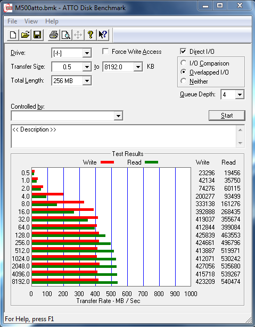Open About via yellow question mark icon
This screenshot has height=327, width=255.
[x=91, y=35]
